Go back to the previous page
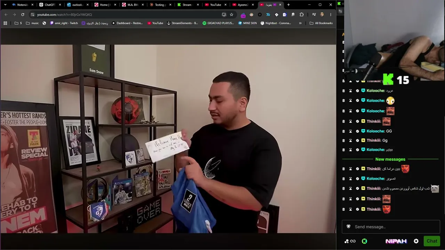 (6, 15)
